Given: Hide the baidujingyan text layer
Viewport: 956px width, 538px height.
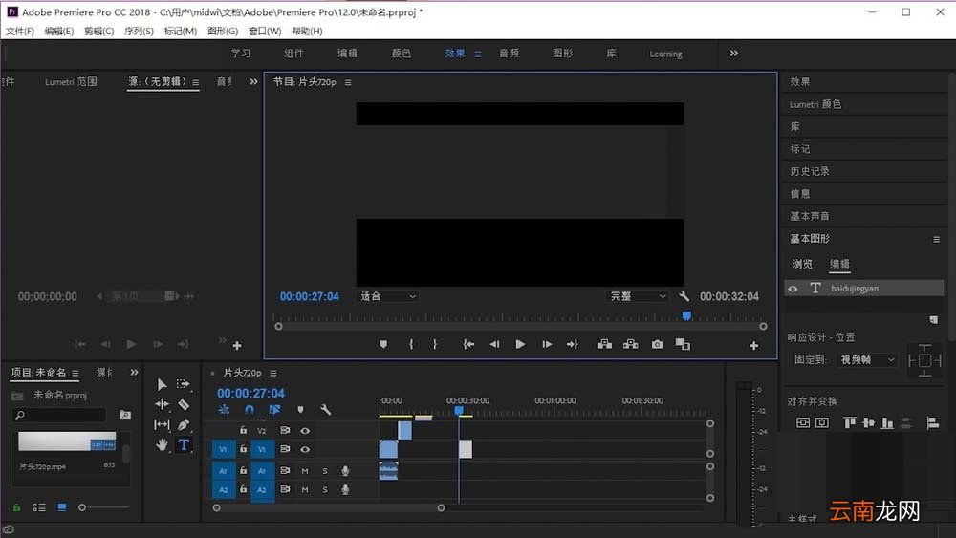Looking at the screenshot, I should pos(793,289).
